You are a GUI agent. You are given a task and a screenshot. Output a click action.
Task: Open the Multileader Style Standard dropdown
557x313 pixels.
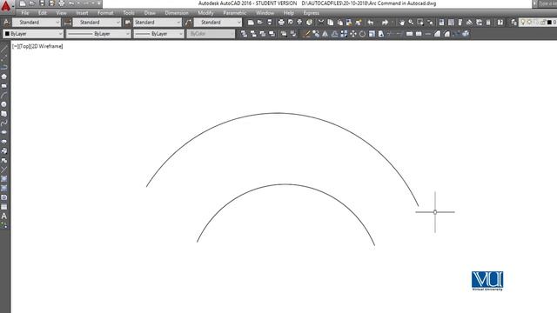pos(218,23)
